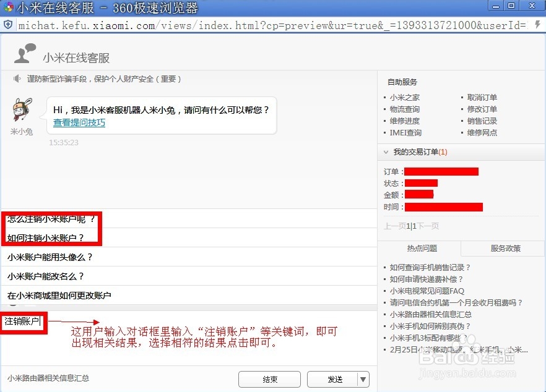Click the chat message input field

(x=189, y=338)
